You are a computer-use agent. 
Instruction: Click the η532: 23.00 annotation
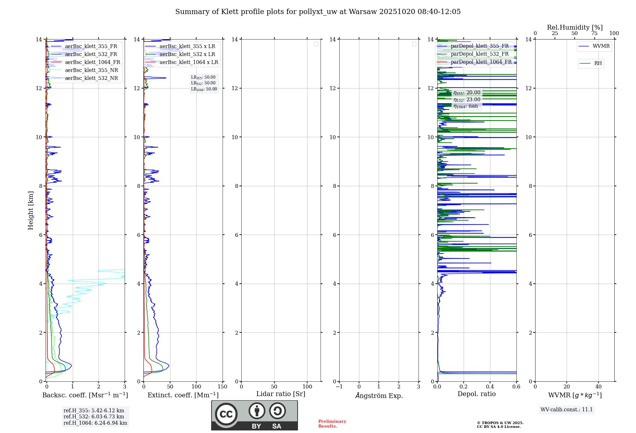467,100
